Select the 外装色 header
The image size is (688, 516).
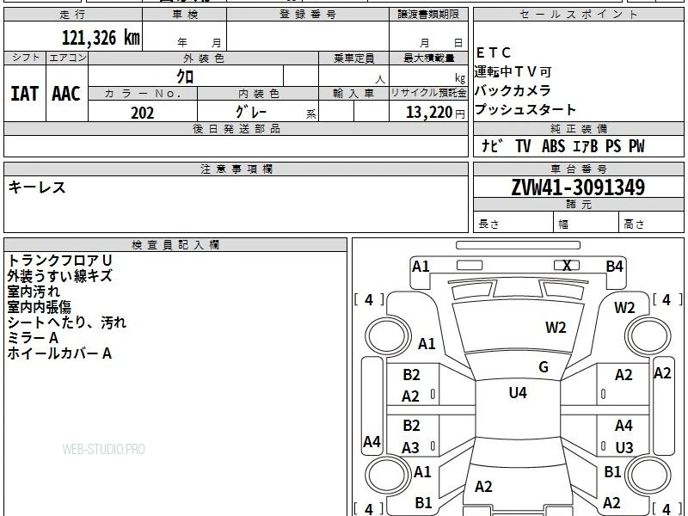(203, 58)
